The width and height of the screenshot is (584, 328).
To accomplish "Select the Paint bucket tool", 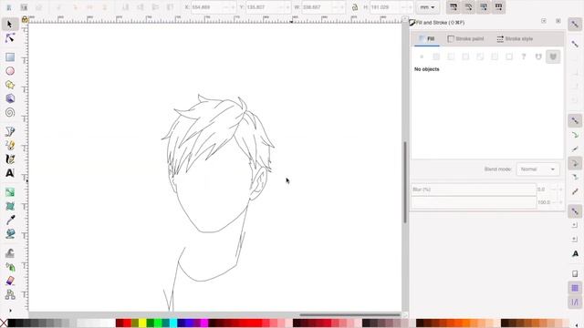I will coord(10,234).
